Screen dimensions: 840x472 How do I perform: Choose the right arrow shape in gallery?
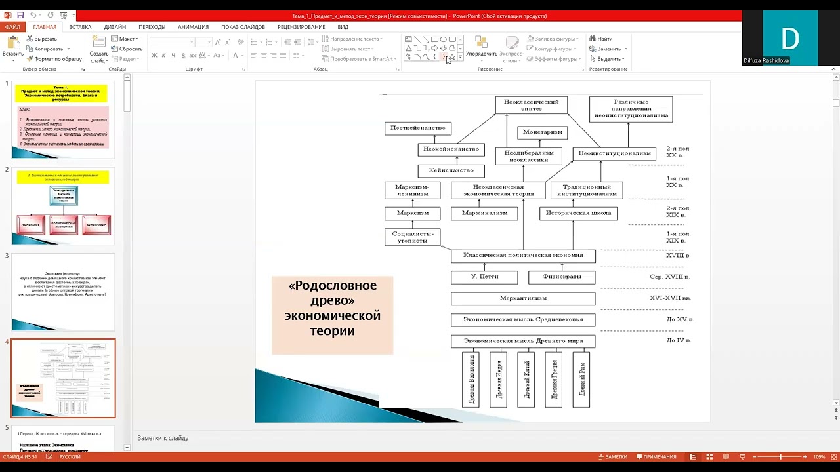[x=434, y=48]
